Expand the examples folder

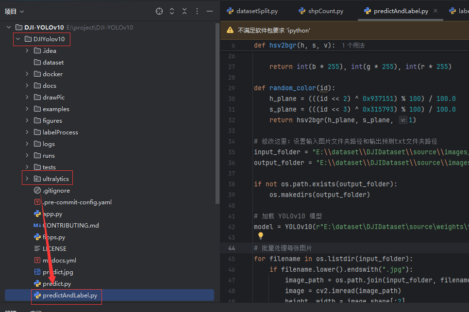[x=27, y=109]
